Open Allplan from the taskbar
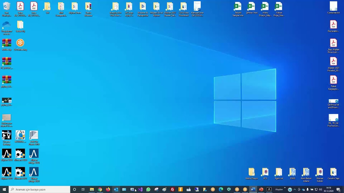This screenshot has height=193, width=344. click(x=269, y=190)
